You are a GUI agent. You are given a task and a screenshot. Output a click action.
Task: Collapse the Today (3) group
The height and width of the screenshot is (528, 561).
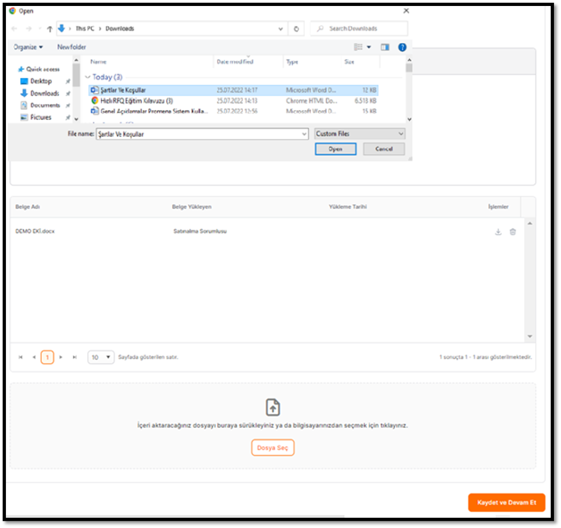[88, 77]
